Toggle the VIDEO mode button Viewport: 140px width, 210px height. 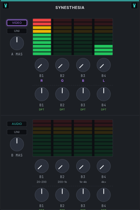(x=17, y=23)
